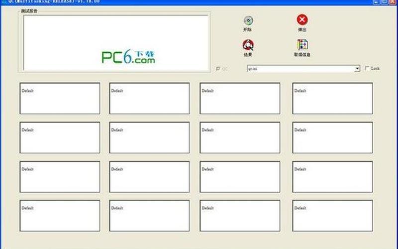Expand the qc.ini dropdown arrow
Image resolution: width=398 pixels, height=249 pixels.
[357, 69]
